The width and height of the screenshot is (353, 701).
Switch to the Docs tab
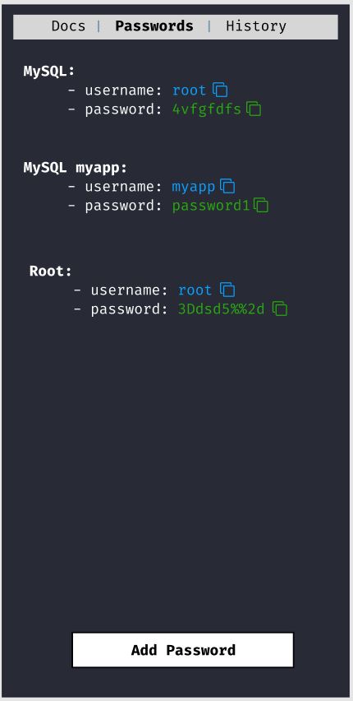point(68,26)
